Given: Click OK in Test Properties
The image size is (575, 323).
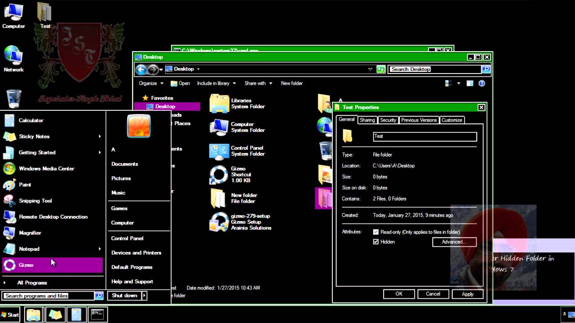Looking at the screenshot, I should click(398, 294).
